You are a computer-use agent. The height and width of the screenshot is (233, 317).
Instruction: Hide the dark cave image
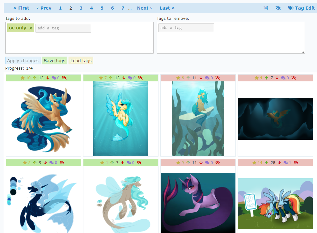pos(294,78)
